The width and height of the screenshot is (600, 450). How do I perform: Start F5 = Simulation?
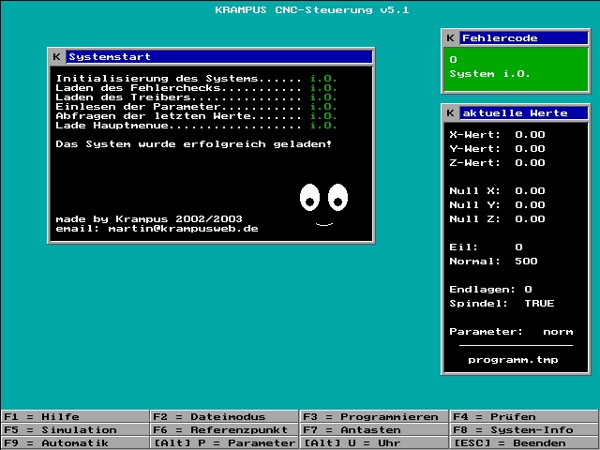click(x=75, y=429)
